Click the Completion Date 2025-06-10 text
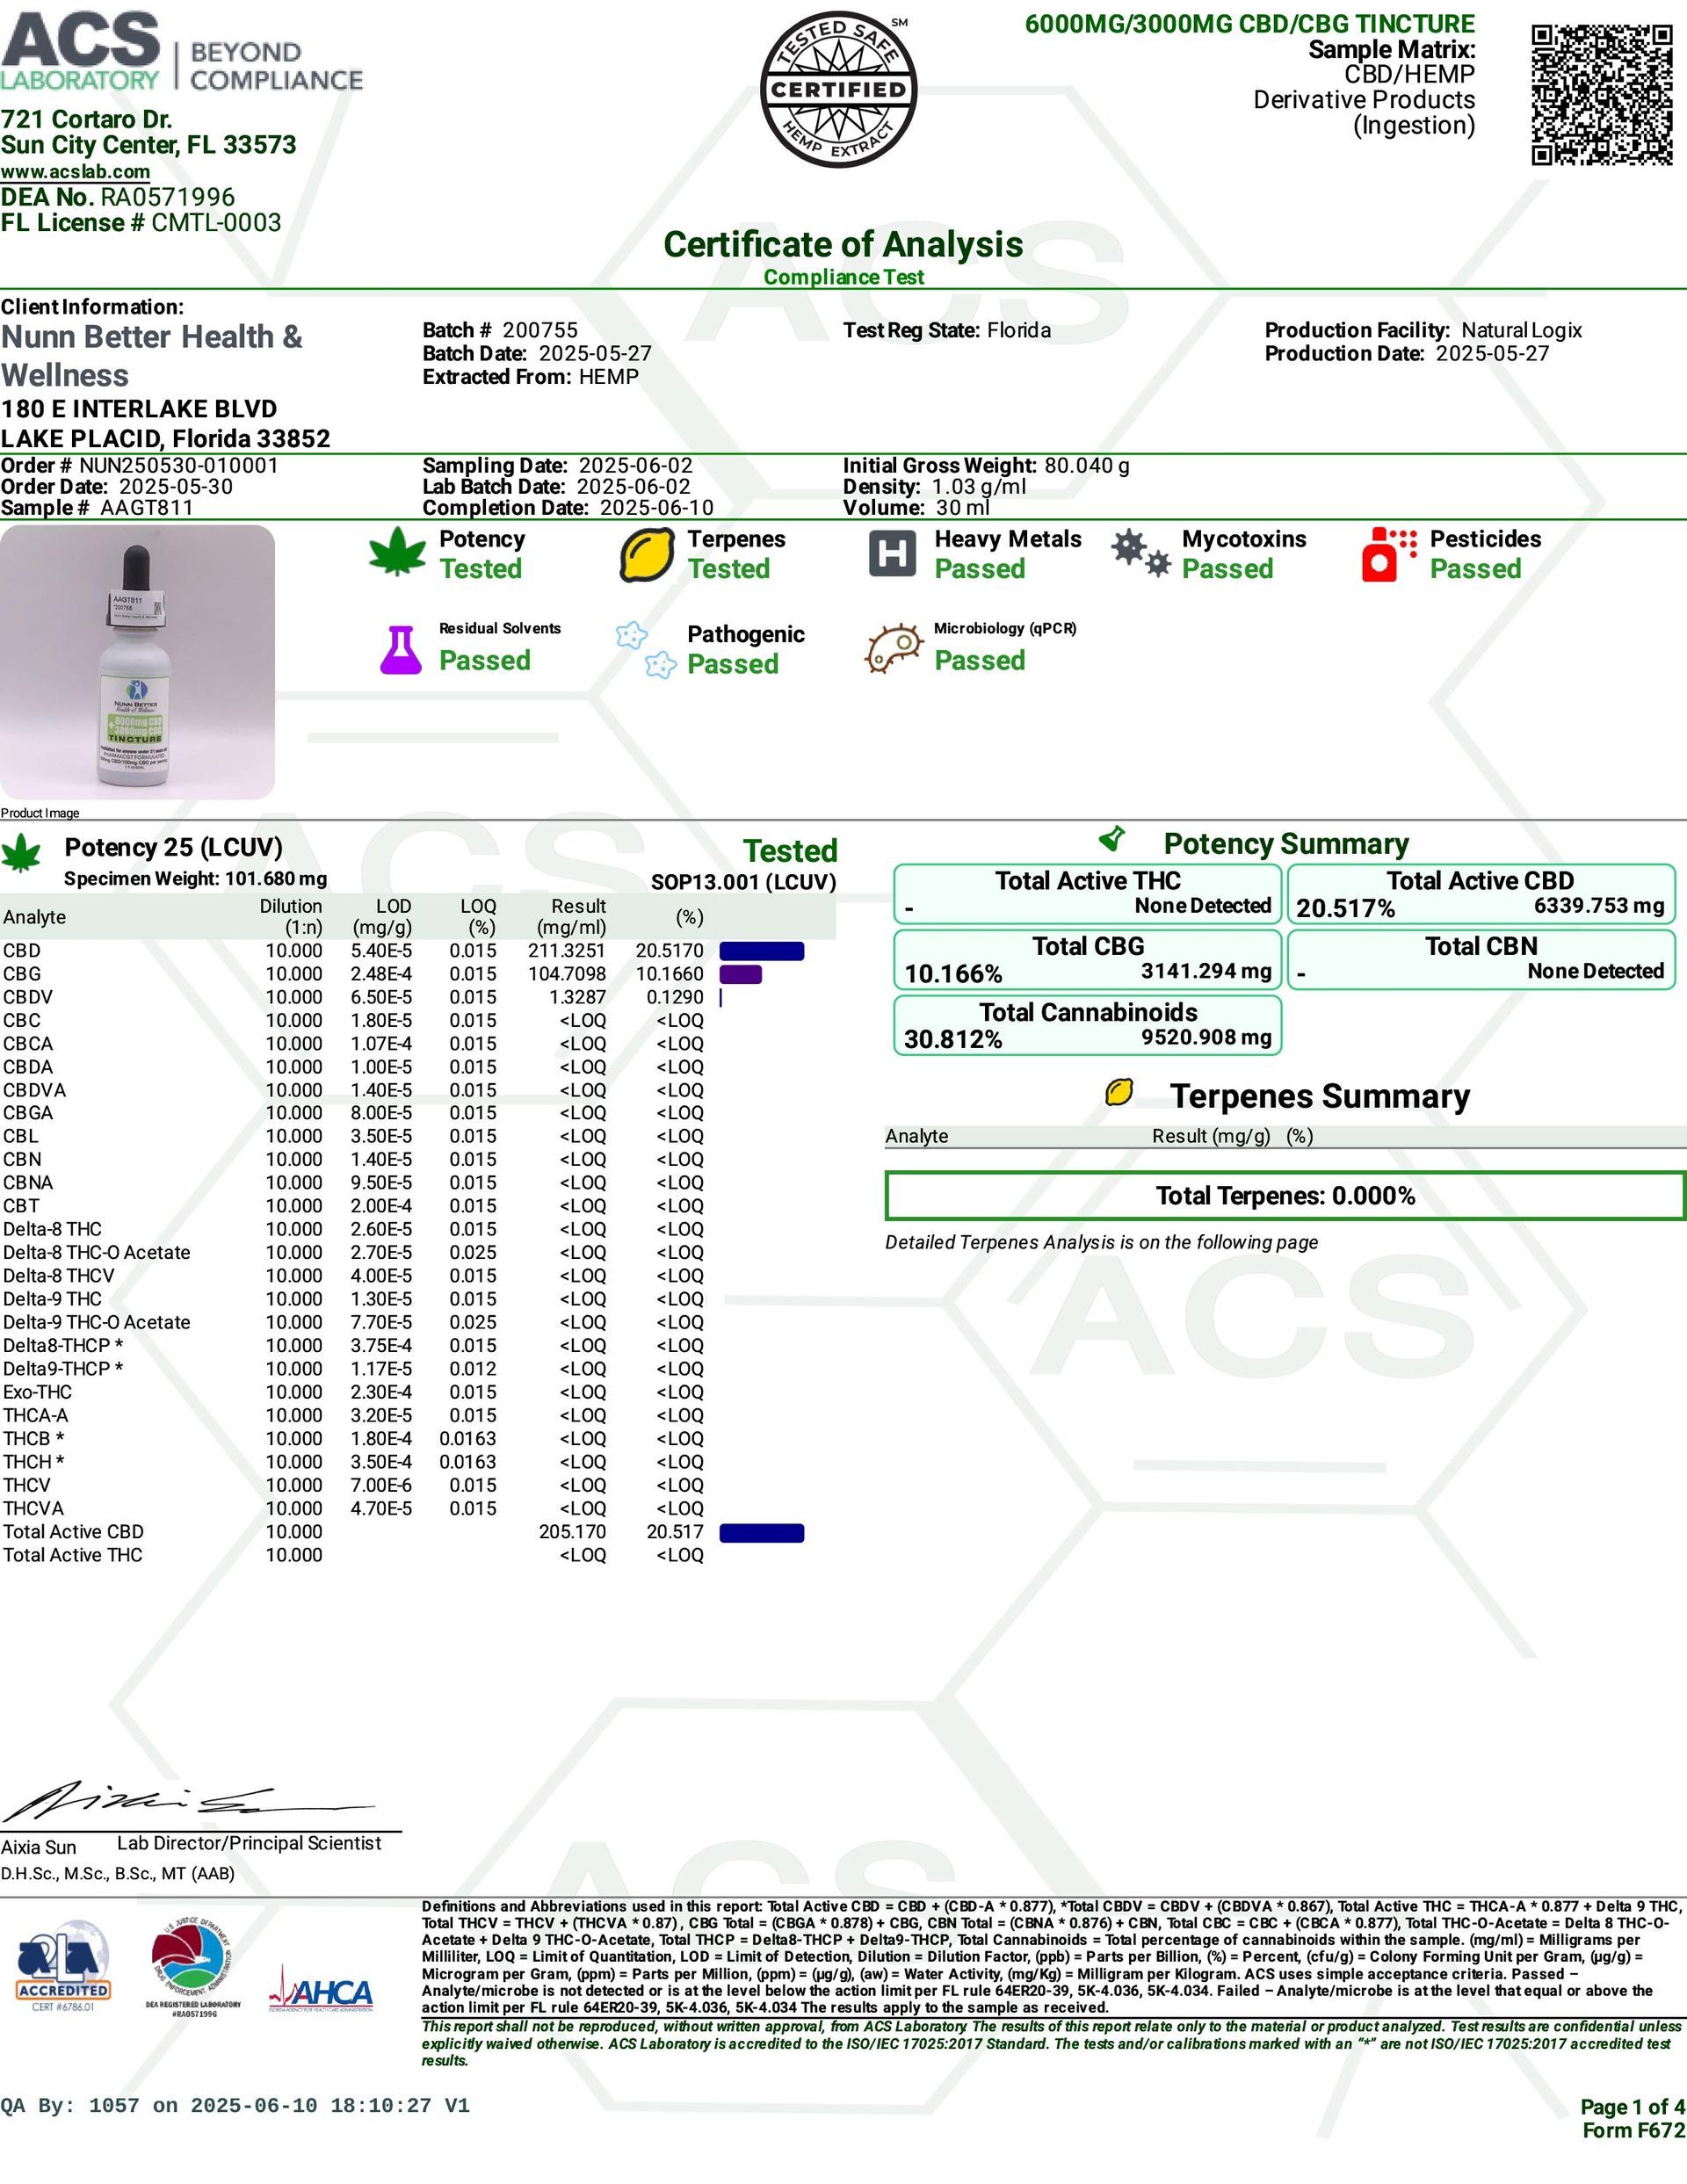 [x=568, y=507]
